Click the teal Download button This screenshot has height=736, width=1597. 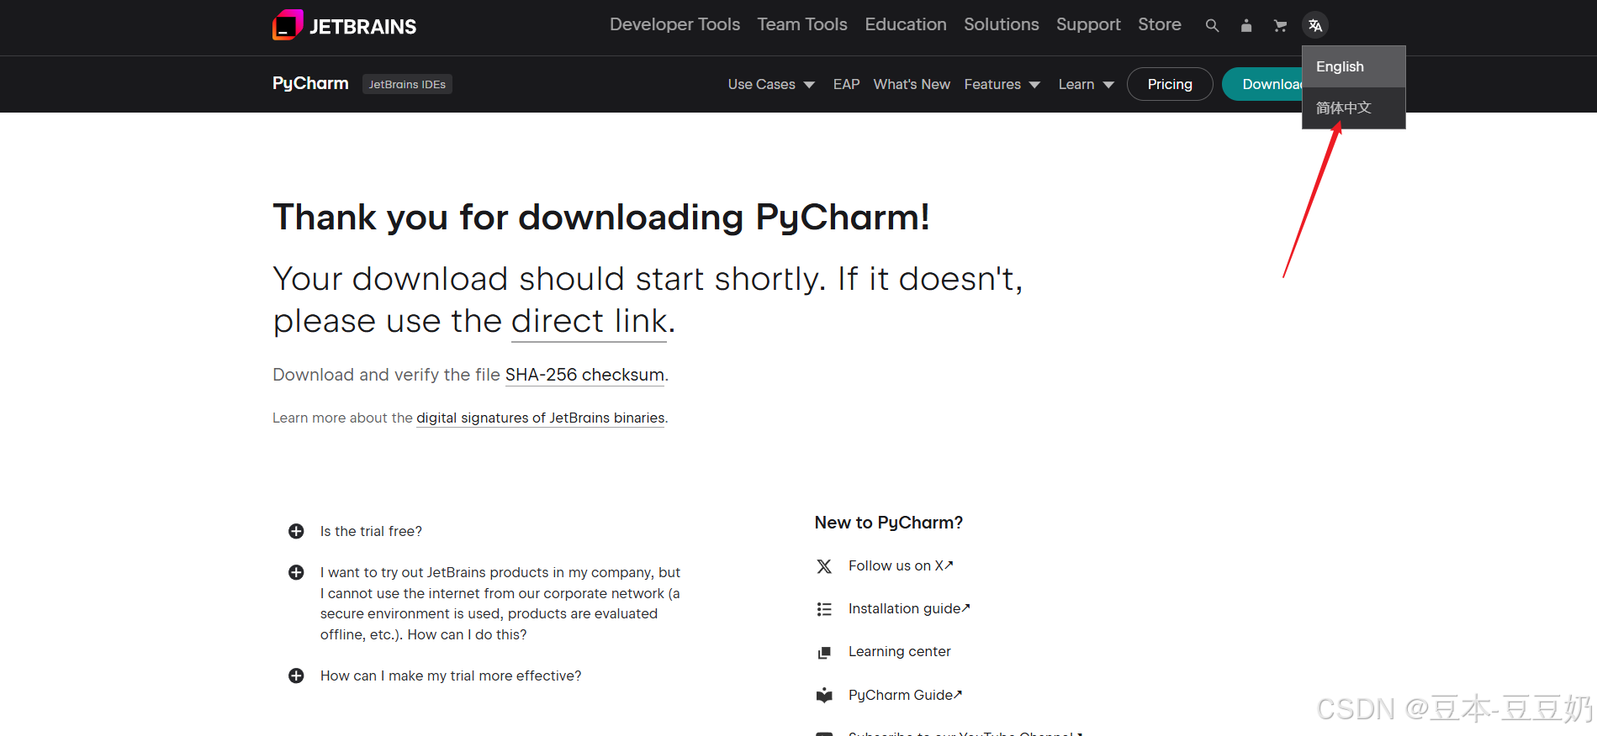coord(1262,84)
